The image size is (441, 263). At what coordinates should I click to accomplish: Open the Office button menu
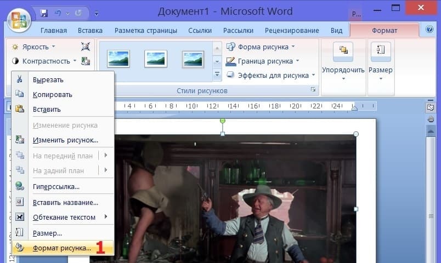(19, 20)
